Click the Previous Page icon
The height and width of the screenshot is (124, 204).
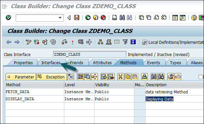pyautogui.click(x=149, y=18)
